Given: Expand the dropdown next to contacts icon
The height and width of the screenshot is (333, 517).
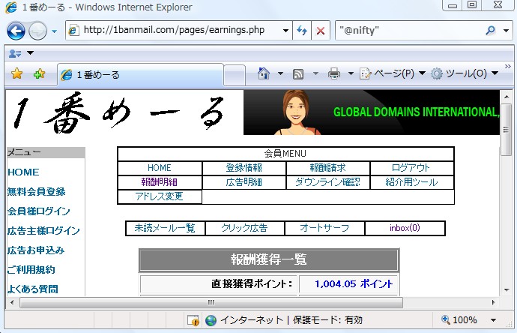Looking at the screenshot, I should [x=30, y=52].
